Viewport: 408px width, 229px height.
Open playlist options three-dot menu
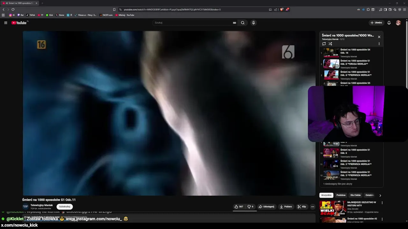379,44
